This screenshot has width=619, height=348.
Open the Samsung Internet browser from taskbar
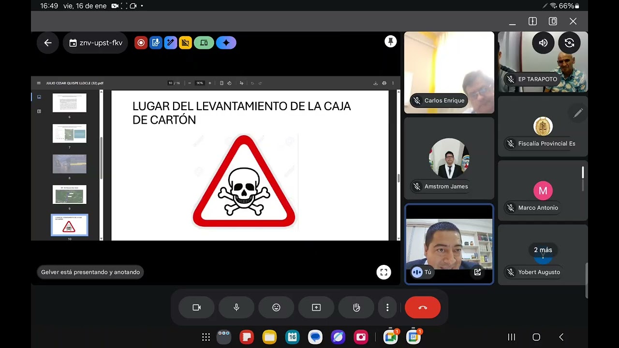coord(338,337)
